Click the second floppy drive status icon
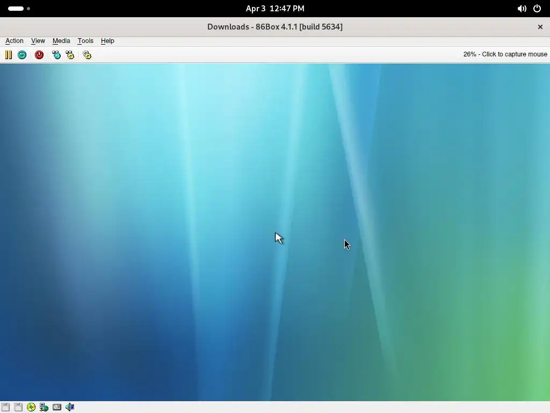The image size is (550, 413). tap(18, 407)
